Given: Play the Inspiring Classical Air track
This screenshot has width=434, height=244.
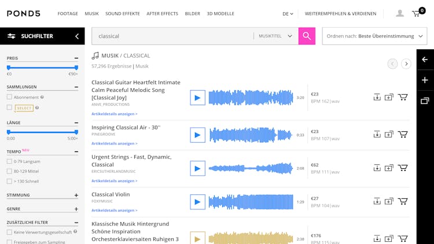Looking at the screenshot, I should coord(197,135).
